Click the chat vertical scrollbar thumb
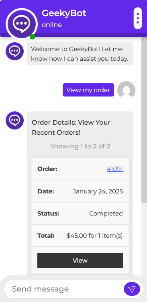The image size is (147, 302). pyautogui.click(x=144, y=119)
